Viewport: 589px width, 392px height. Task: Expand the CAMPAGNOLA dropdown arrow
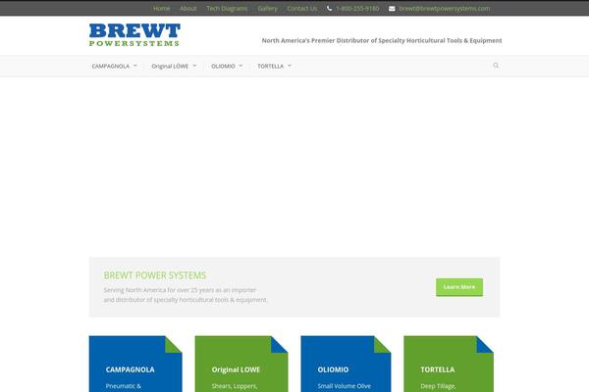click(135, 66)
